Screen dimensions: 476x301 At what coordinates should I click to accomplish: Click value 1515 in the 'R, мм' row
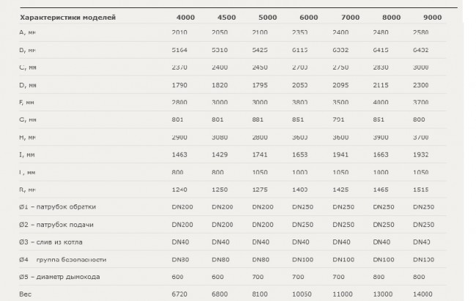coord(421,190)
